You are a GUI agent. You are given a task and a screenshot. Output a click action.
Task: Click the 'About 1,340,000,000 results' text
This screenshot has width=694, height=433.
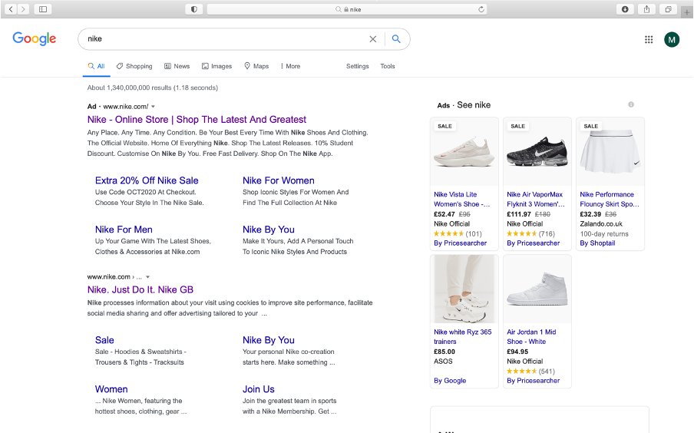pos(152,88)
